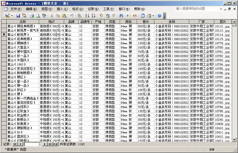Select row selector for 黄山(硬经典皖烟)
The width and height of the screenshot is (238, 153).
pyautogui.click(x=4, y=26)
